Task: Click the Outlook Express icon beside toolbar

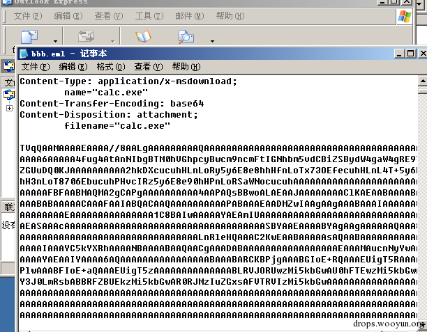Action: click(x=8, y=66)
